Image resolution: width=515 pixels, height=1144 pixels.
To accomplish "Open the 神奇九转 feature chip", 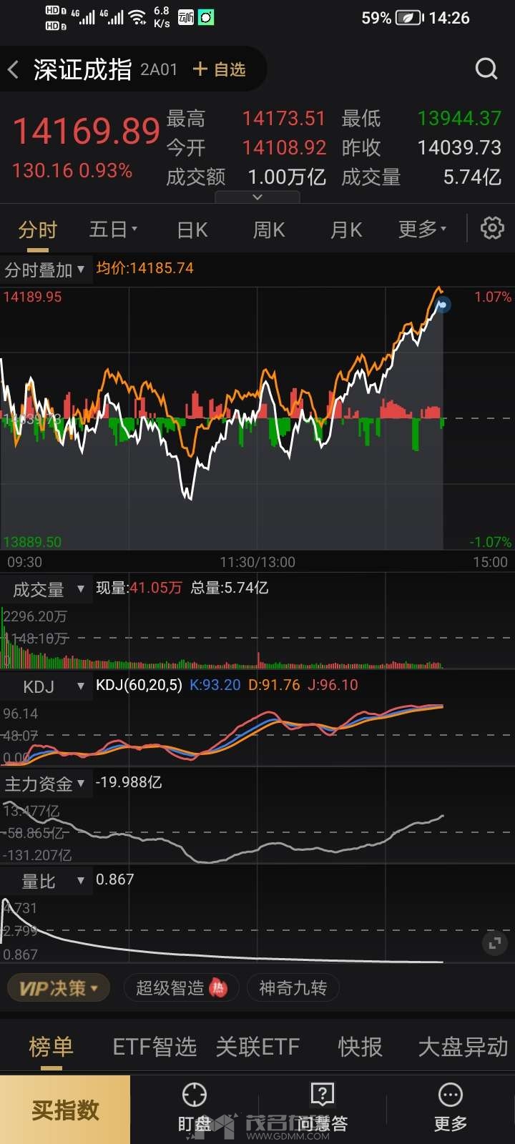I will [x=293, y=988].
